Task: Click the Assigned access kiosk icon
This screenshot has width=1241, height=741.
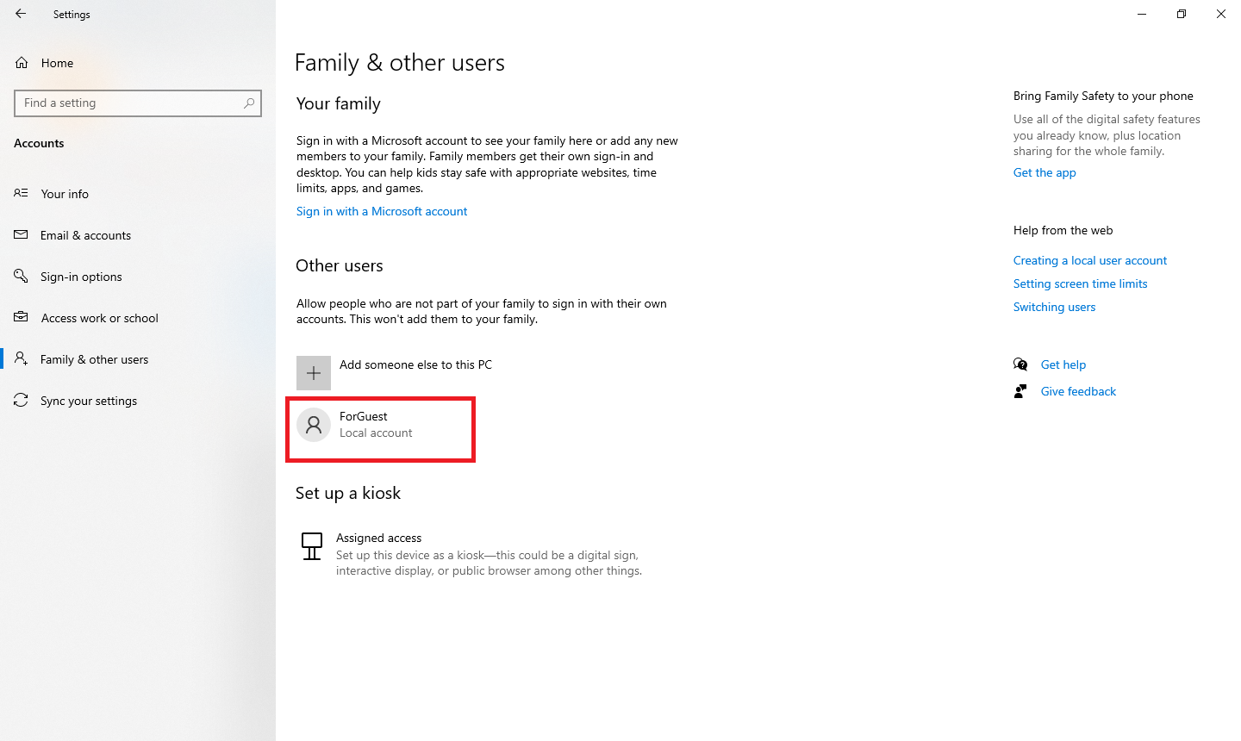Action: 312,546
